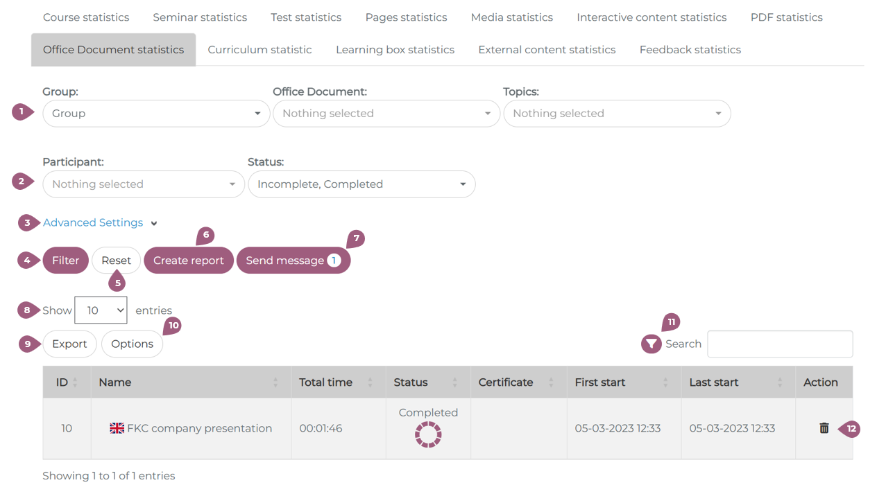Screen dimensions: 877x494
Task: Sort by Total time column arrows
Action: pos(370,382)
